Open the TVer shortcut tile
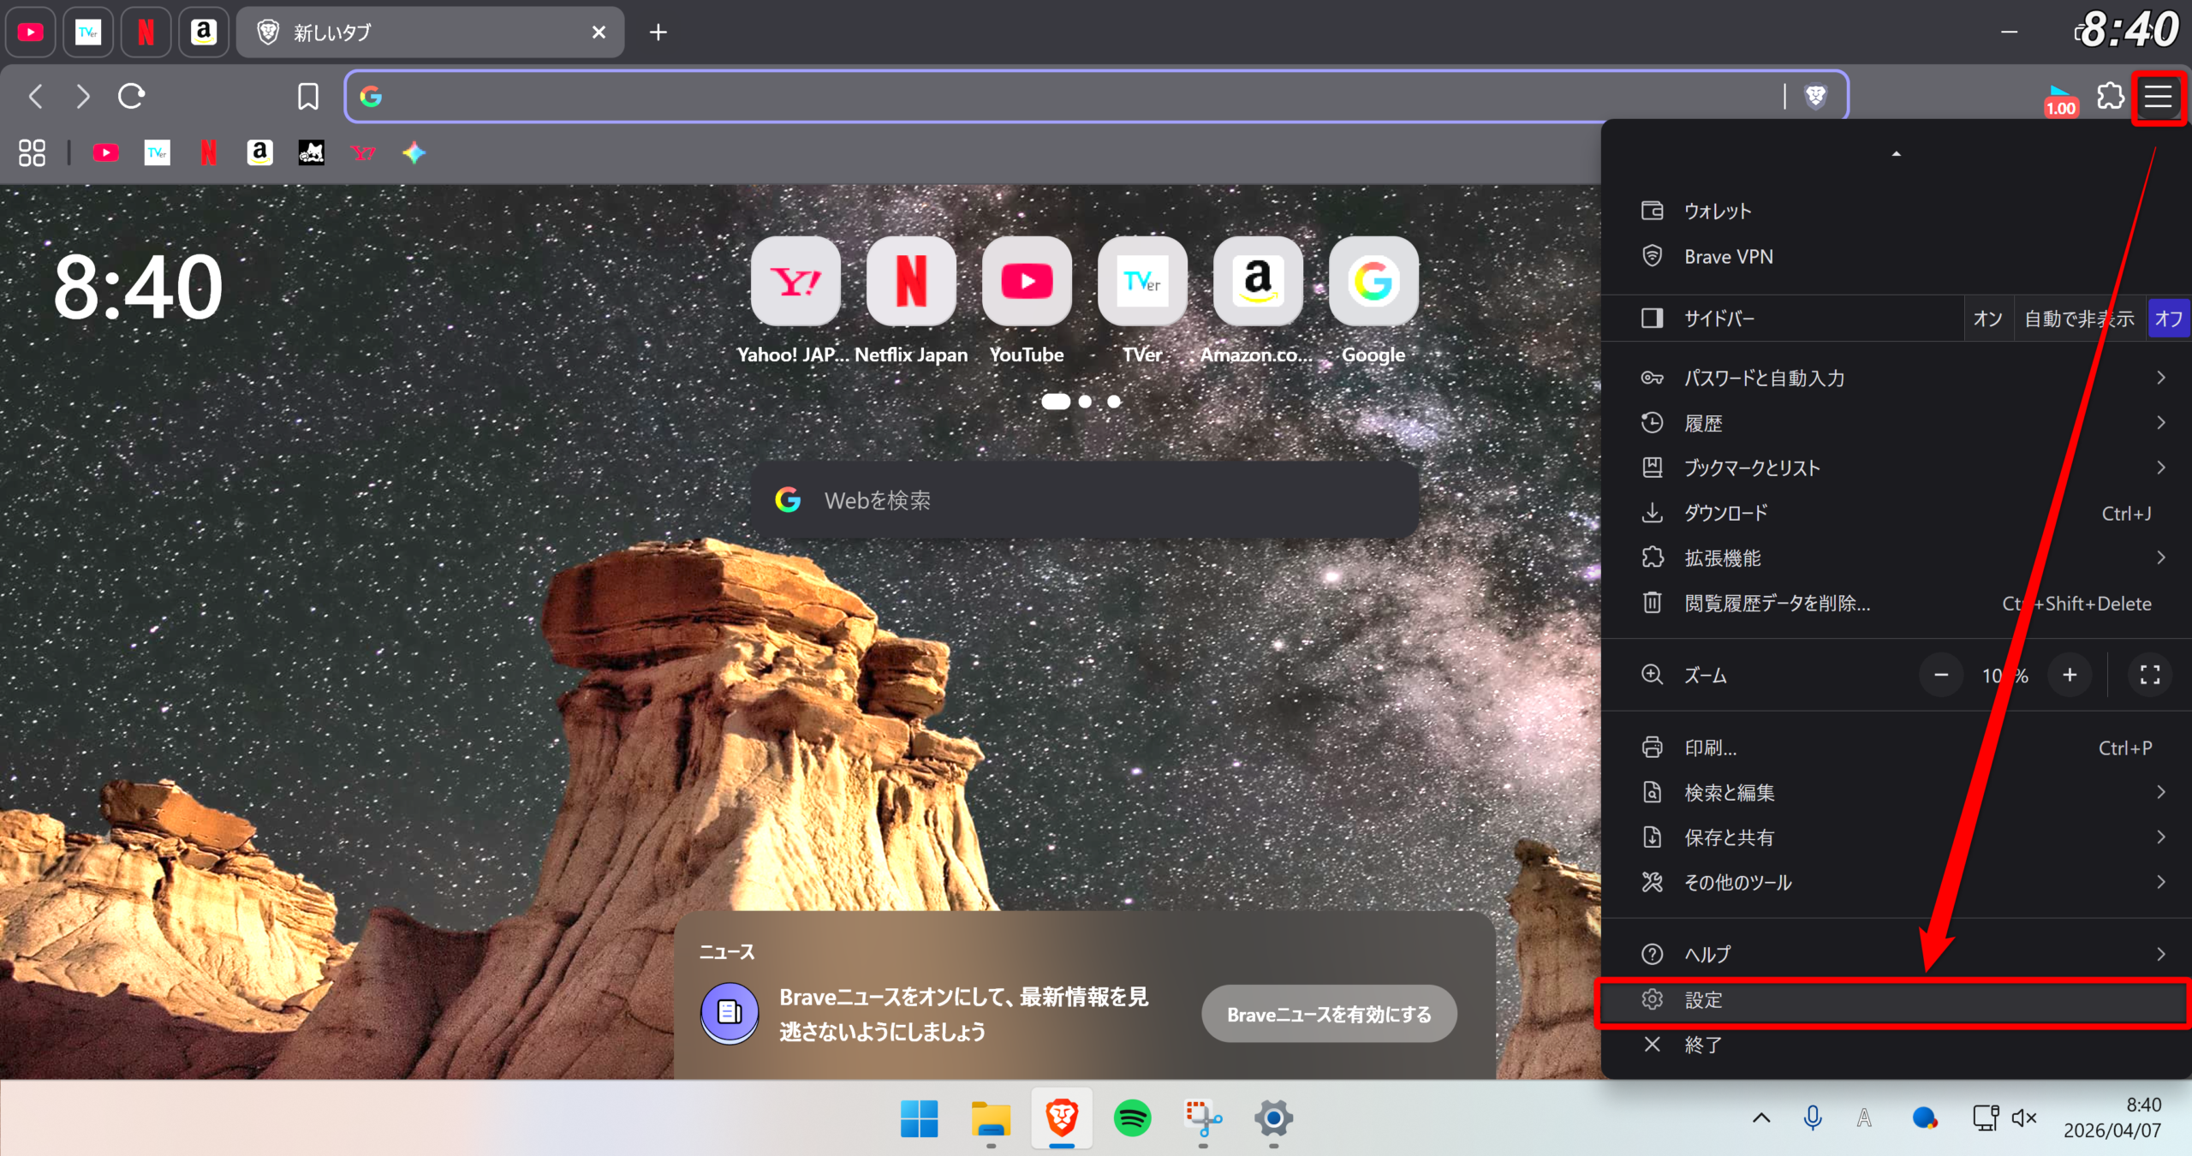This screenshot has width=2192, height=1156. tap(1142, 282)
